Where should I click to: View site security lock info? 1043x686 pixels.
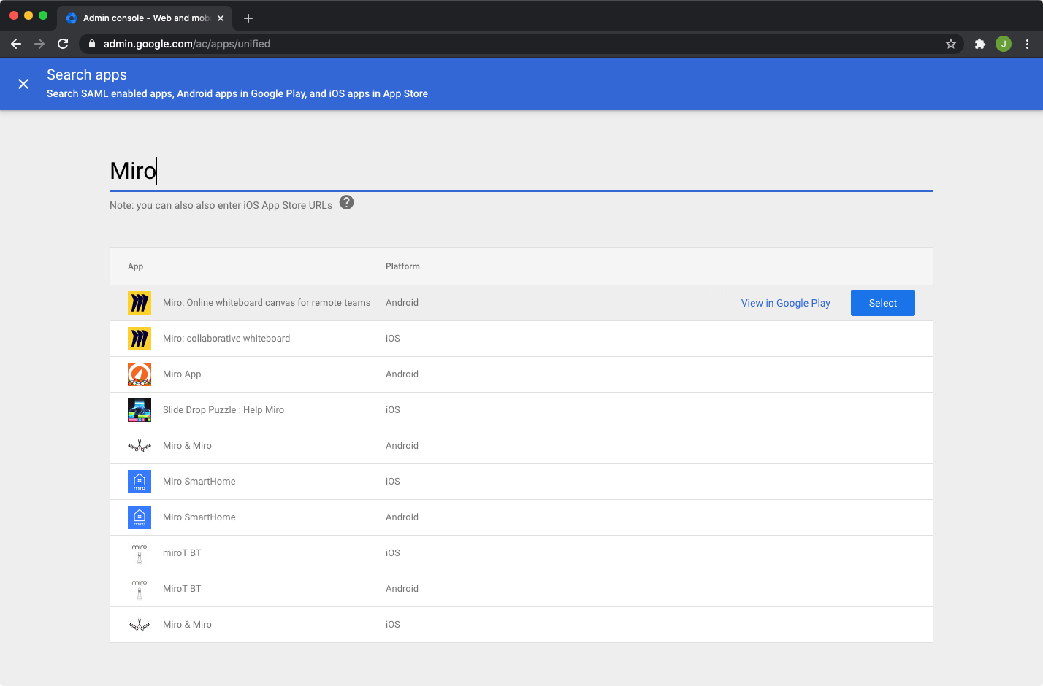[x=92, y=44]
